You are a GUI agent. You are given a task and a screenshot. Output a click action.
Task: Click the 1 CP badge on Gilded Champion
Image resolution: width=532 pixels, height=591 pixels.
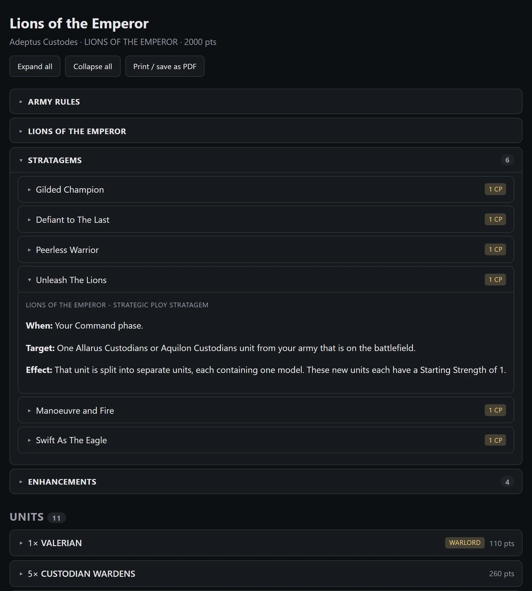pyautogui.click(x=495, y=189)
